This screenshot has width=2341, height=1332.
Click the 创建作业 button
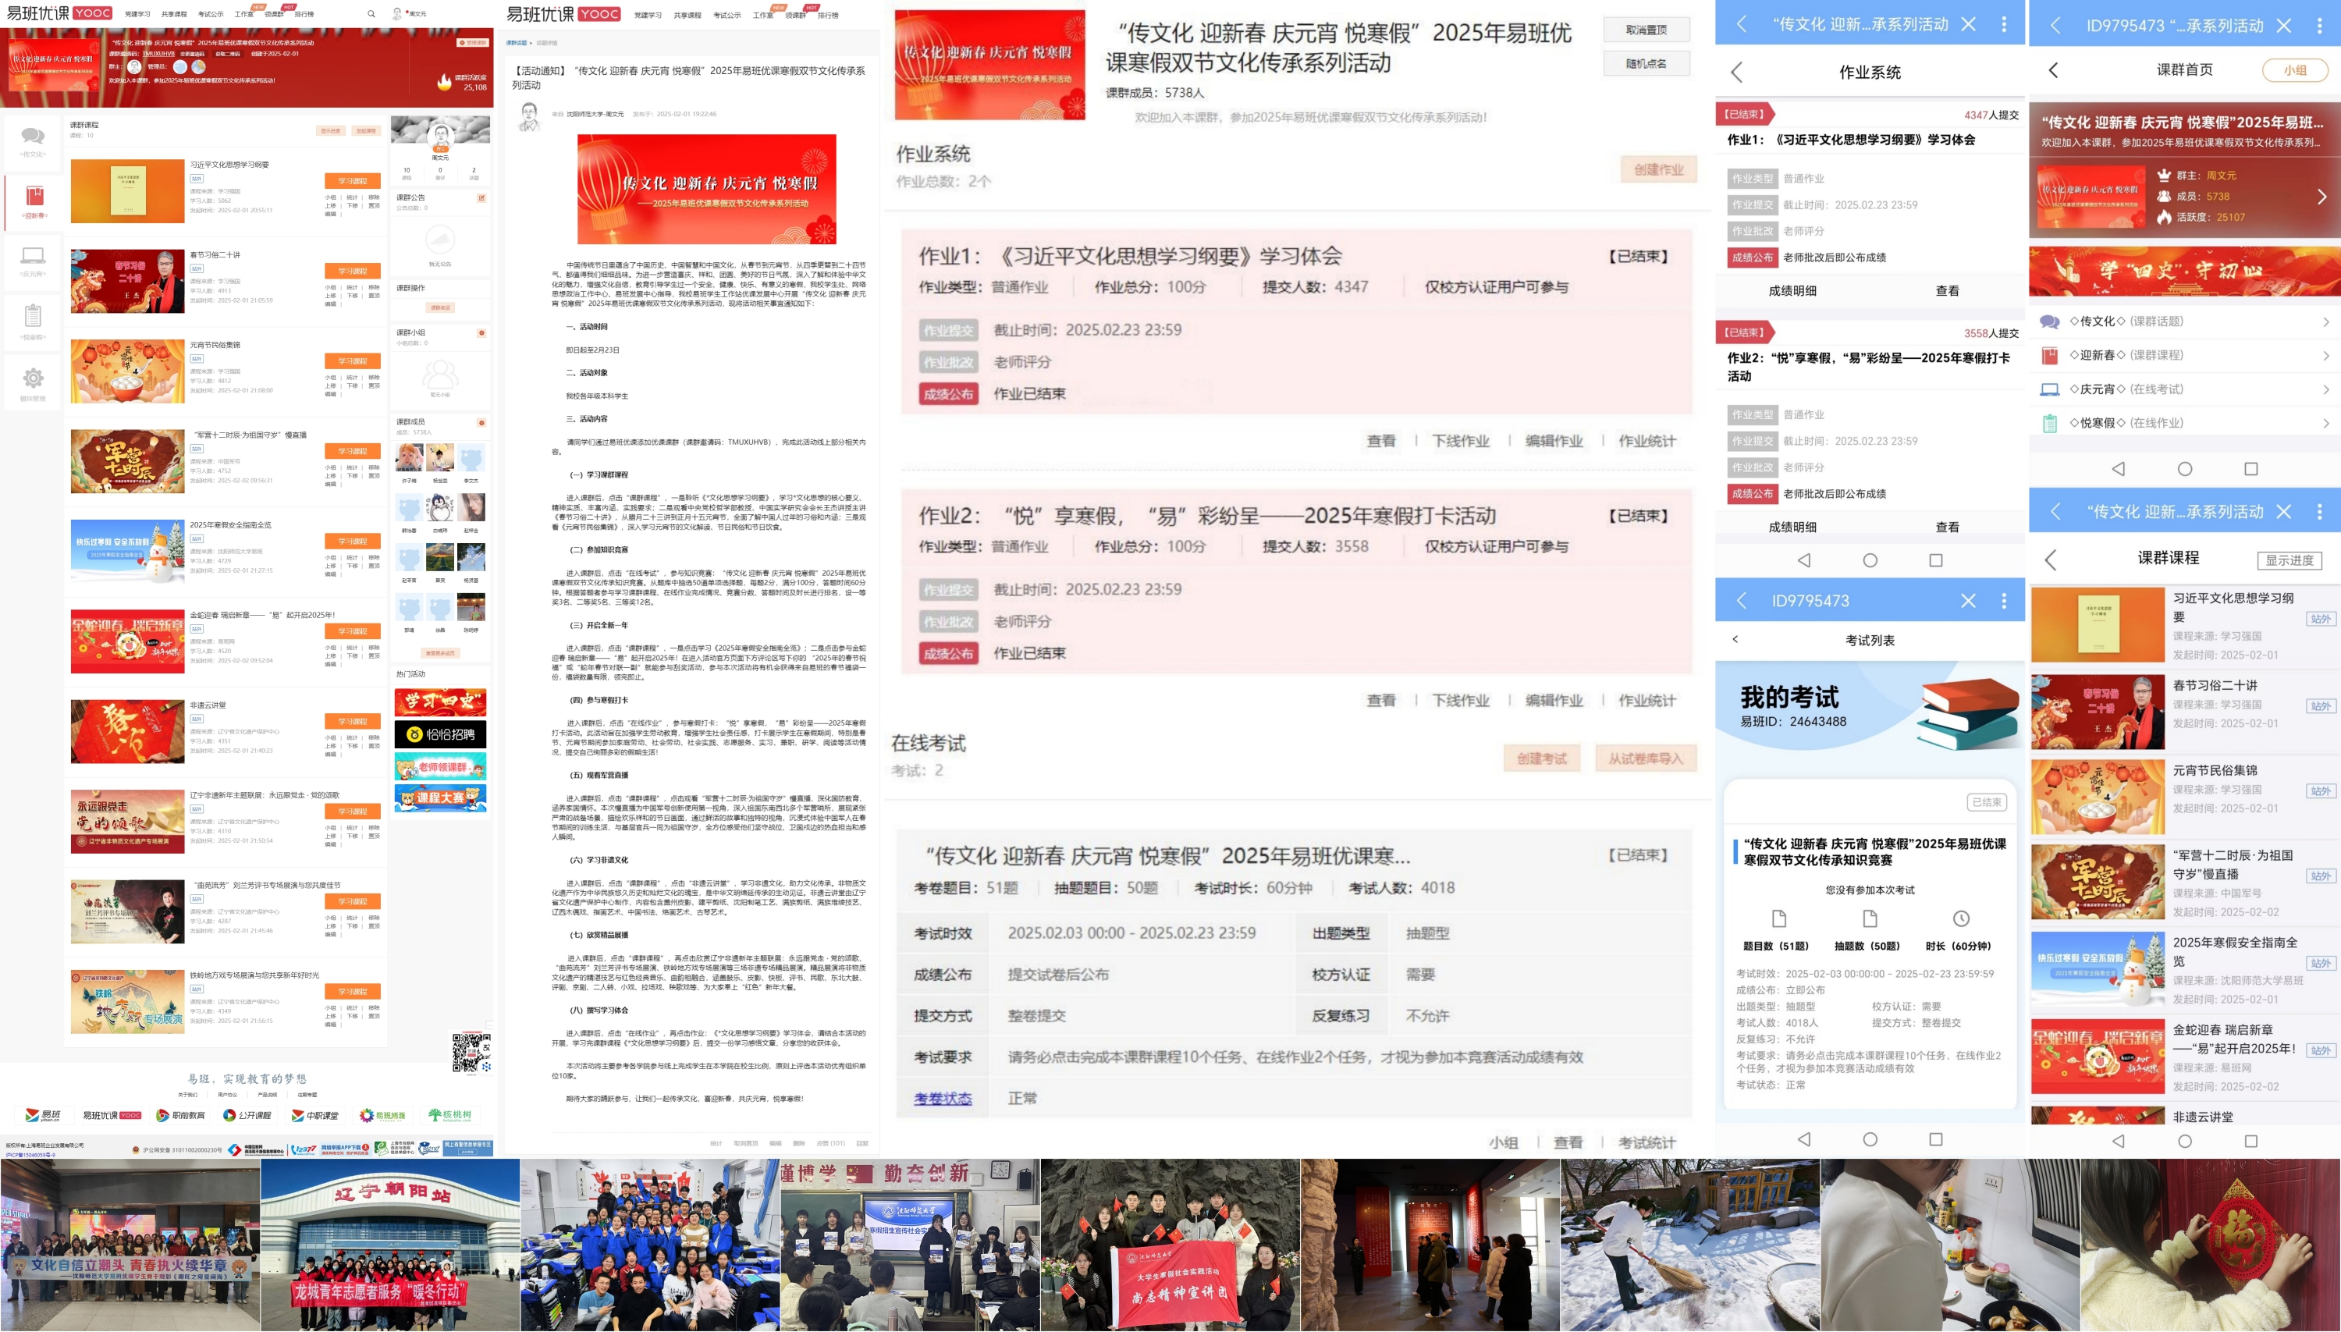click(x=1658, y=169)
